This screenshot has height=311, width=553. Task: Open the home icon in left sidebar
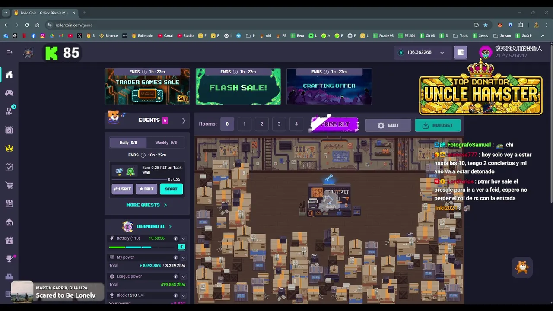[9, 75]
